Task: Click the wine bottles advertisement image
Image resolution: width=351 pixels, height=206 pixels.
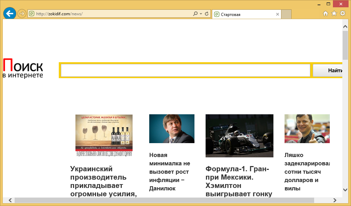Action: [104, 135]
